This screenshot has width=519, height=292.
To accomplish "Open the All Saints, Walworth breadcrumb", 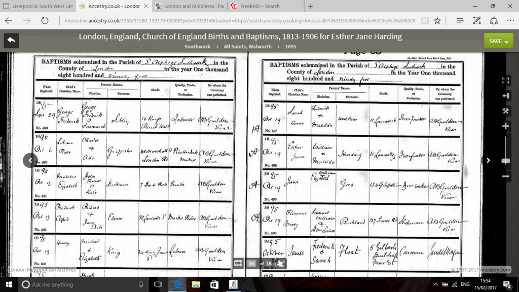I will pos(247,47).
